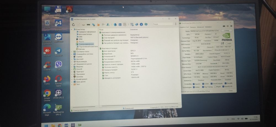The height and width of the screenshot is (127, 276).
Task: Toggle OpenCL checkbox in GPU-Z
Action: [194, 84]
